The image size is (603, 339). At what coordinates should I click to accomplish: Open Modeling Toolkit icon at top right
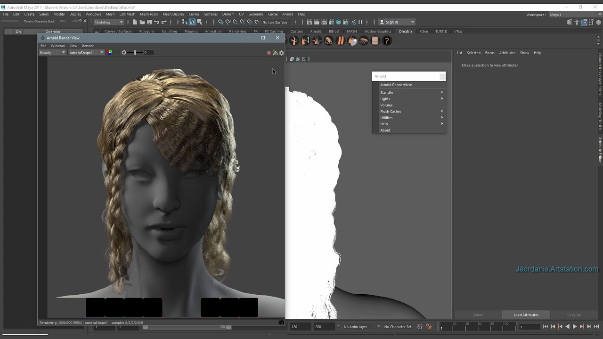point(569,22)
